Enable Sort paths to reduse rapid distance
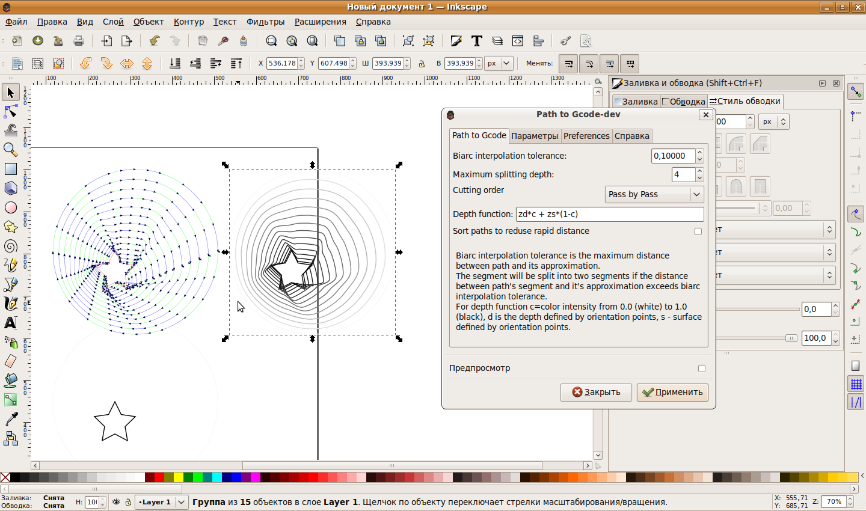The height and width of the screenshot is (511, 866). pyautogui.click(x=698, y=231)
